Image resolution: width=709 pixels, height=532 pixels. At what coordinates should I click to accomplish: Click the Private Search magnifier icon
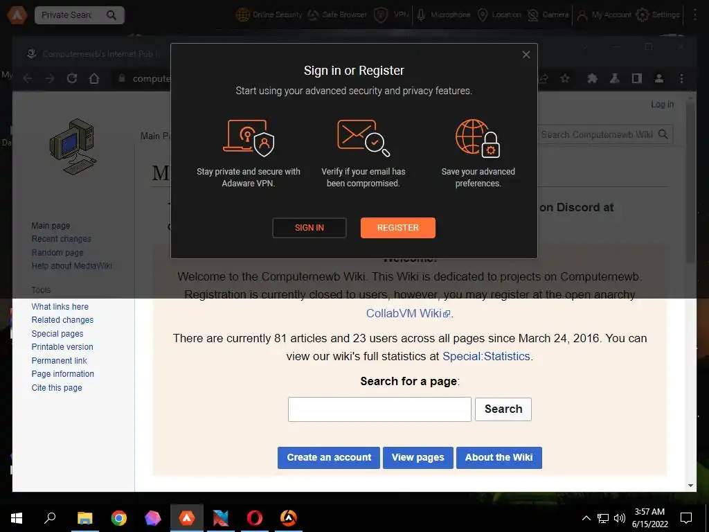click(x=111, y=15)
